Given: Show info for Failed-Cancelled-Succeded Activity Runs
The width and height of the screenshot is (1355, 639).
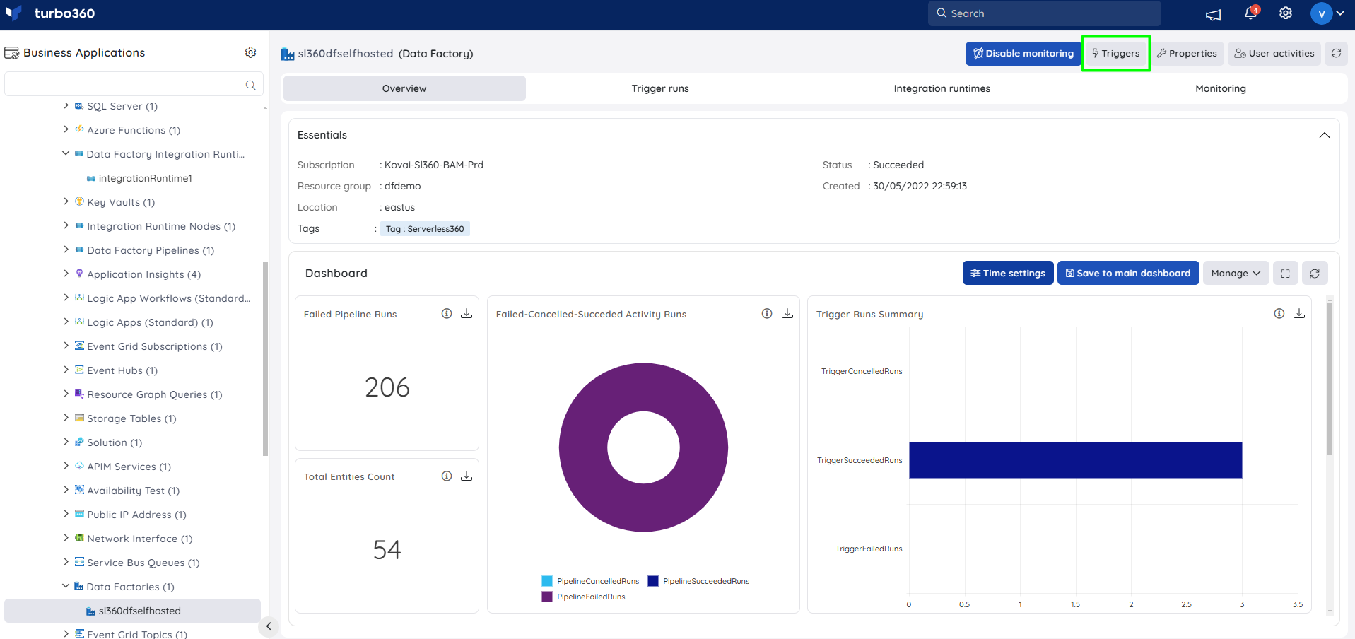Looking at the screenshot, I should [x=767, y=314].
